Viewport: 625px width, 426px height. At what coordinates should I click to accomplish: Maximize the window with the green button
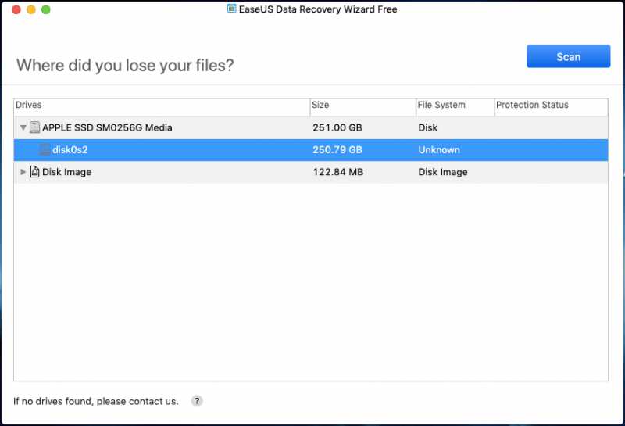(46, 9)
